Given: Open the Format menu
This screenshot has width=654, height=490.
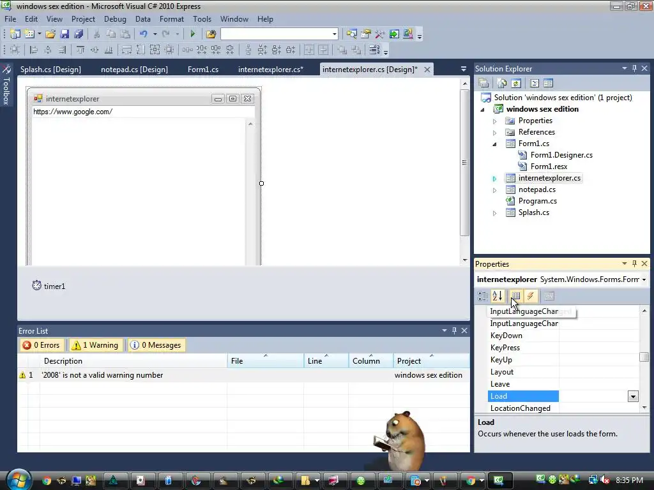Looking at the screenshot, I should click(x=171, y=19).
